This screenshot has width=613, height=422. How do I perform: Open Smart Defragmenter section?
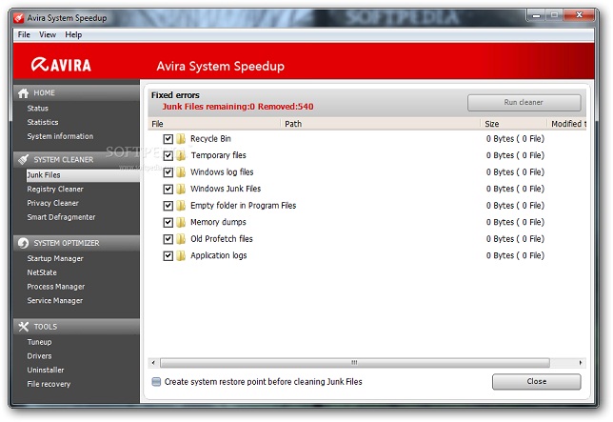pos(61,217)
